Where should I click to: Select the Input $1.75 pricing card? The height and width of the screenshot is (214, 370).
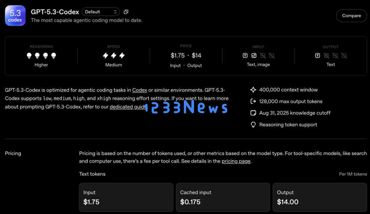[126, 198]
